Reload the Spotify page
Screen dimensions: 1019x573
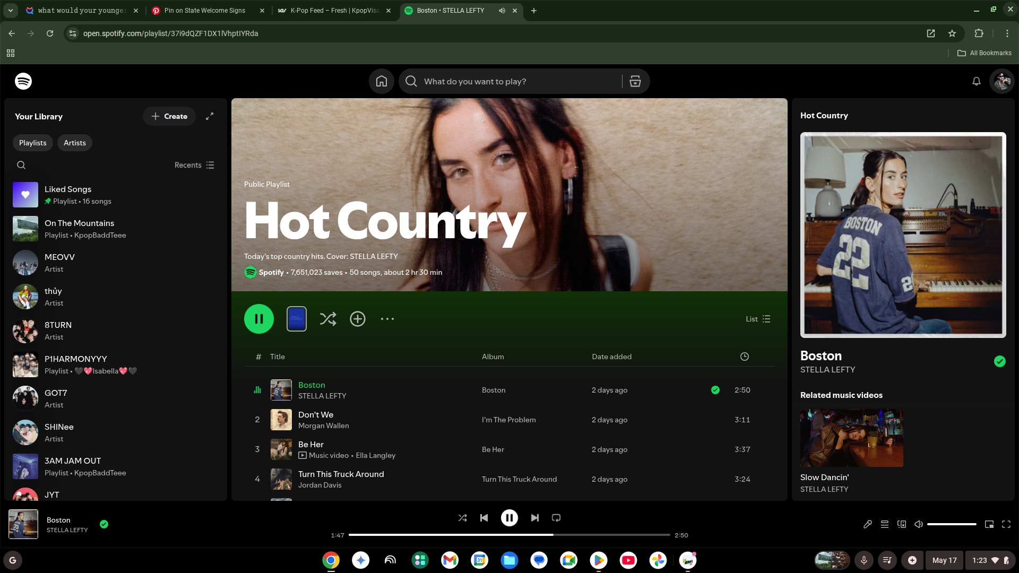(x=50, y=33)
